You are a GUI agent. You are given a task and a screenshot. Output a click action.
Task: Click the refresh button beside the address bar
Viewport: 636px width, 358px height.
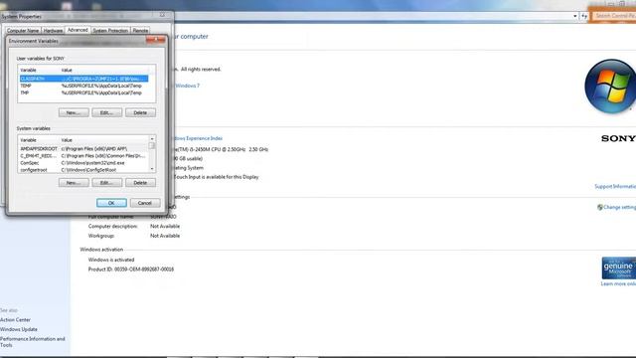[x=584, y=16]
